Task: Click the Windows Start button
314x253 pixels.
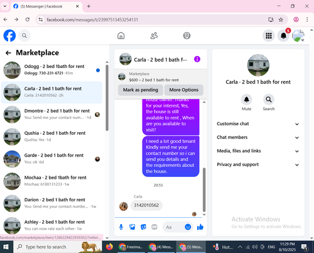Action: 6,247
